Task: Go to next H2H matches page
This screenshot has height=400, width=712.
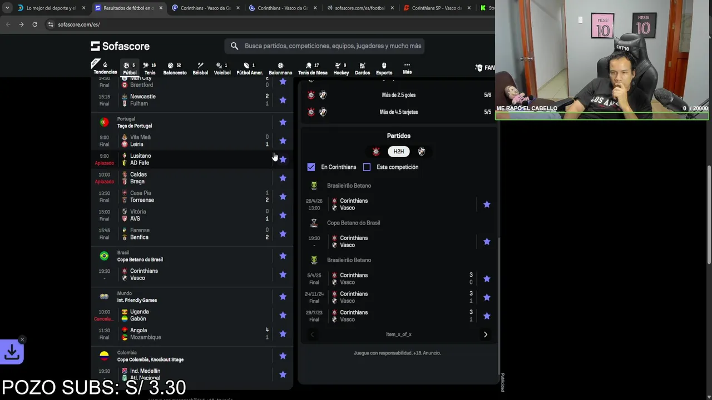Action: pos(486,334)
